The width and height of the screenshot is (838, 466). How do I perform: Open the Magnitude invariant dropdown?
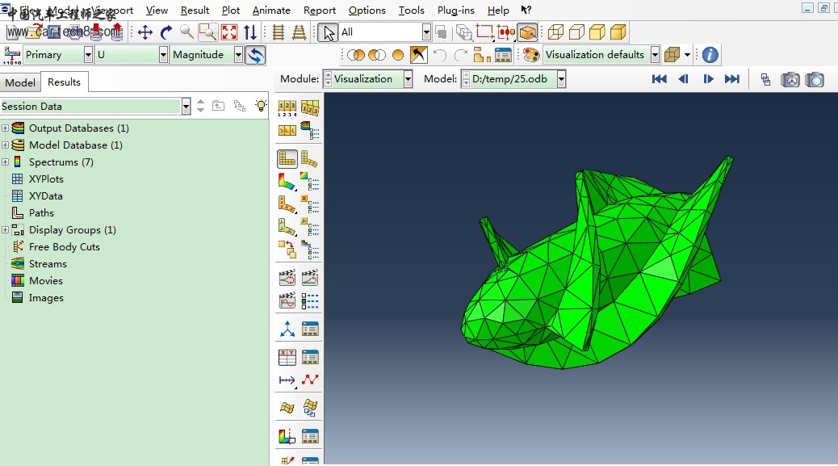pyautogui.click(x=239, y=55)
